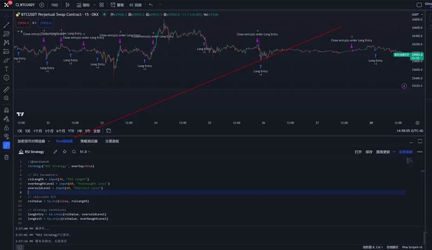Viewport: 432px width, 250px height.
Task: Set range to 1天
Action: pos(20,131)
